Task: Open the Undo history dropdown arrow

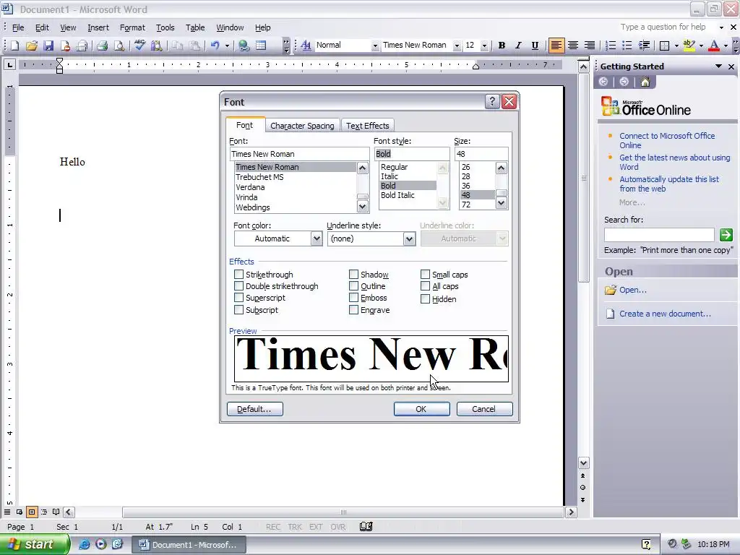Action: pyautogui.click(x=227, y=46)
